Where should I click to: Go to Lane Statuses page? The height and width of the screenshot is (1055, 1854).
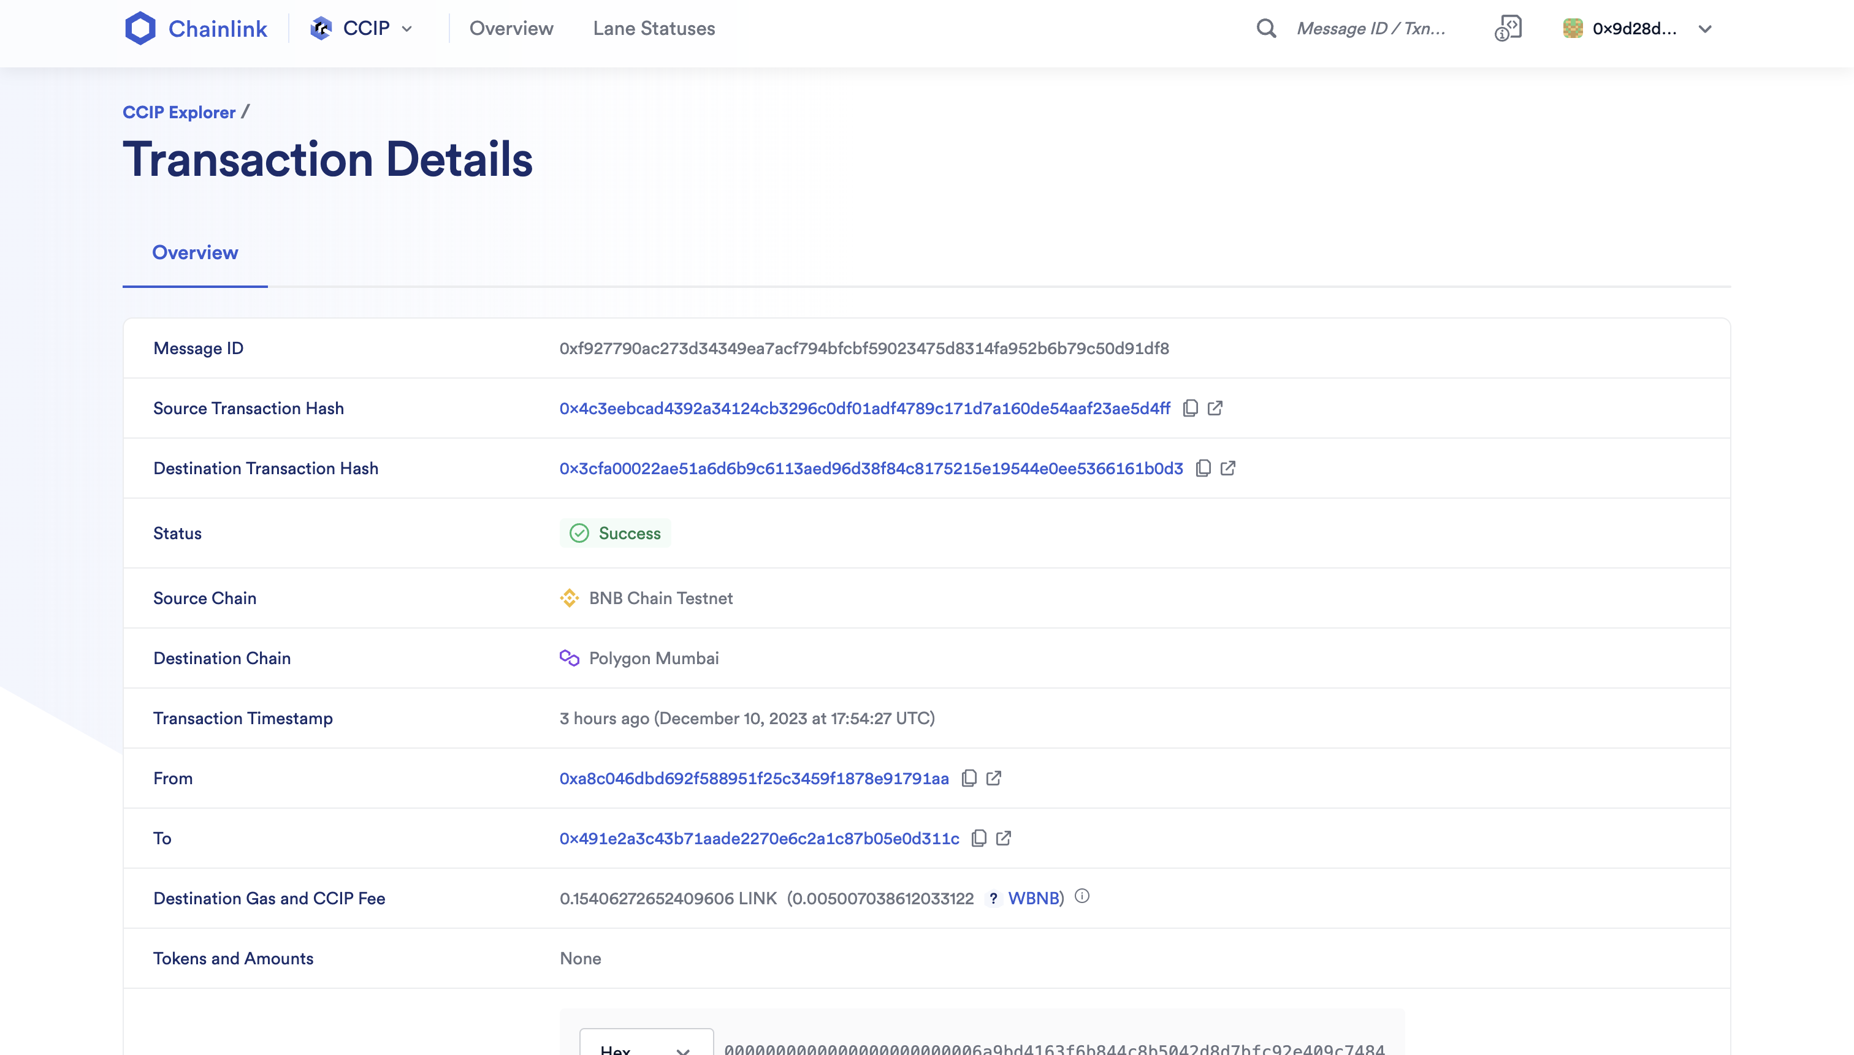coord(654,28)
